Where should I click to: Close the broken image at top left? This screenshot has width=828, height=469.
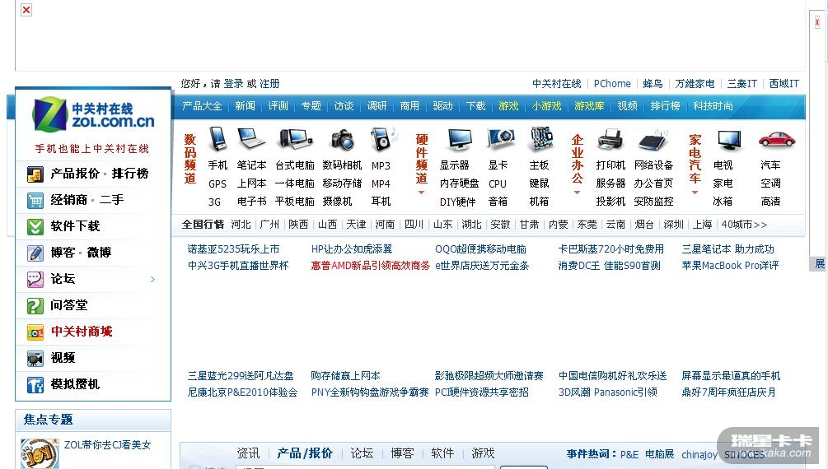click(26, 10)
